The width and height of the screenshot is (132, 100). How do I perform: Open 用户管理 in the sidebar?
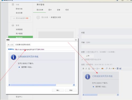click(19, 33)
